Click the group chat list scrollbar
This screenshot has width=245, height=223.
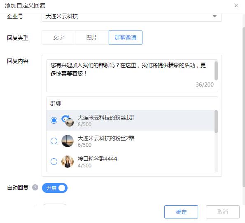coord(216,122)
